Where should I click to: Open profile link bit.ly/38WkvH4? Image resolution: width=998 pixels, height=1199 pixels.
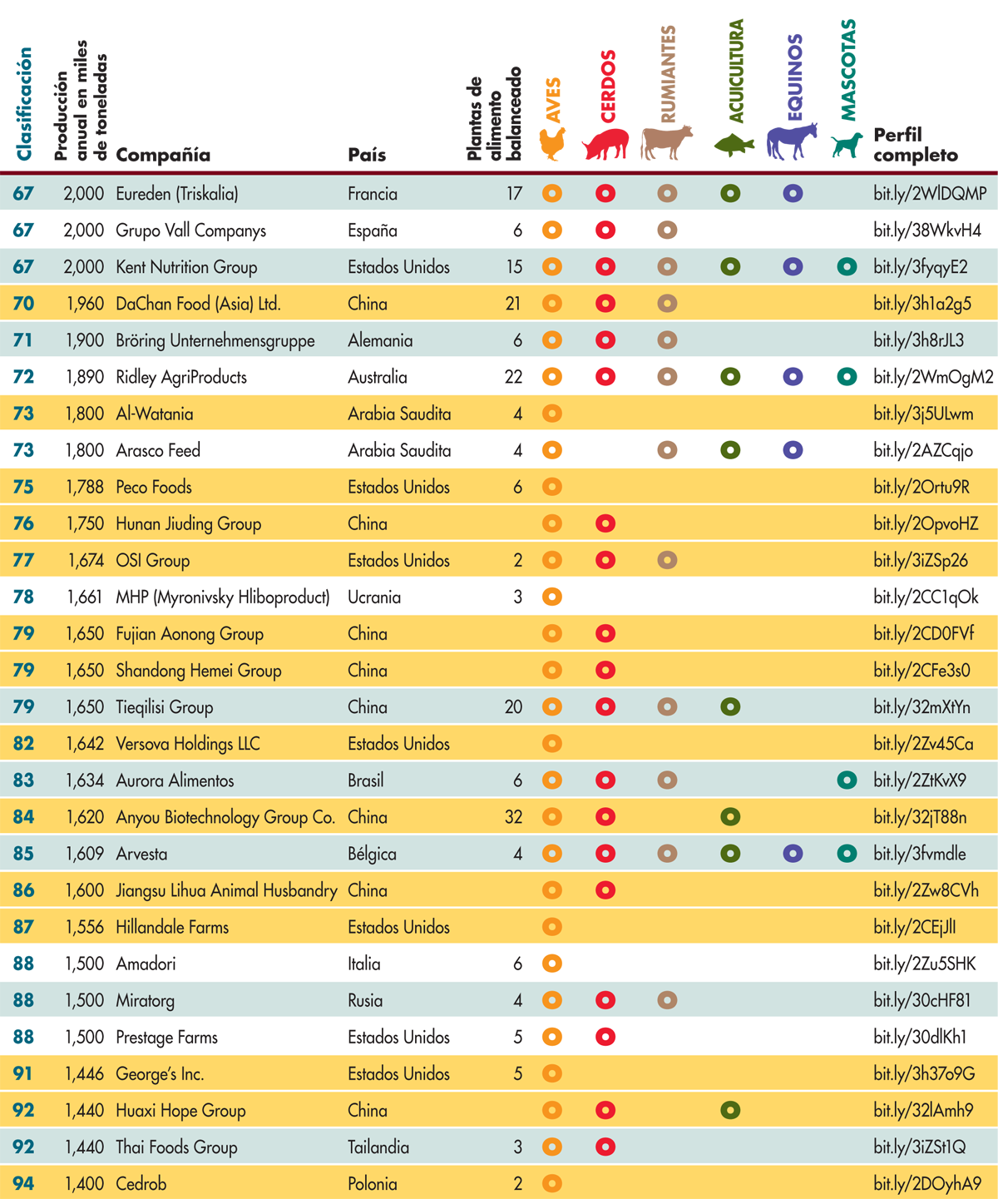click(x=927, y=230)
